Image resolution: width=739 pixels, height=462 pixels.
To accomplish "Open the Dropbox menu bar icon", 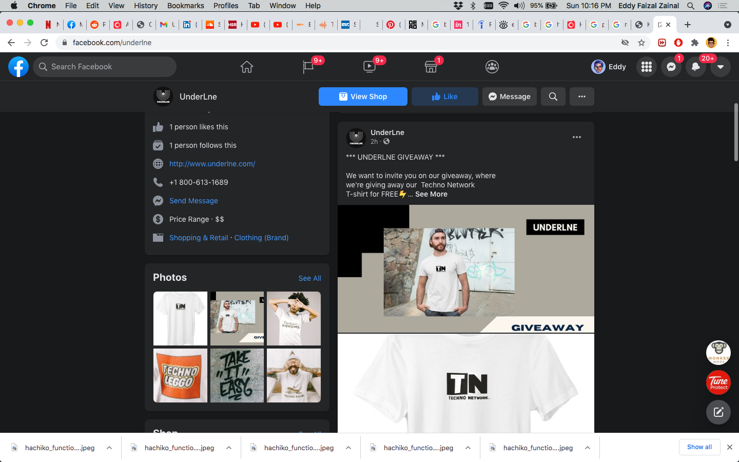I will click(458, 6).
